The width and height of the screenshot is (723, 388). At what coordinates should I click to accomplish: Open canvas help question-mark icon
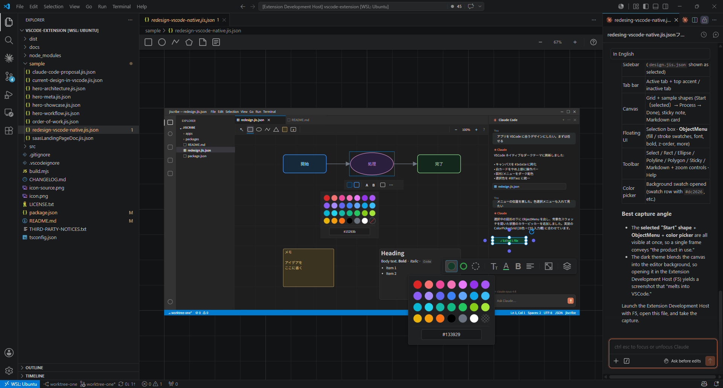[x=593, y=42]
